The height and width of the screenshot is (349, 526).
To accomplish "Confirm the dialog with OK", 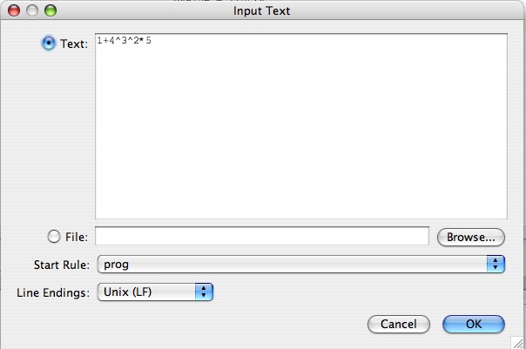I will (473, 324).
